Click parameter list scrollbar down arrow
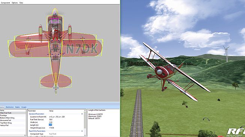245x137 pixels. click(85, 135)
